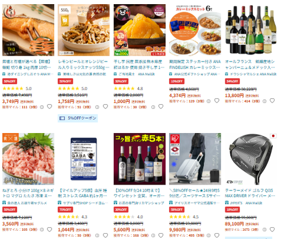Viewport: 284px width, 239px height.
Task: Heart the Spanish red wine 5-bottle set
Action: tap(161, 235)
